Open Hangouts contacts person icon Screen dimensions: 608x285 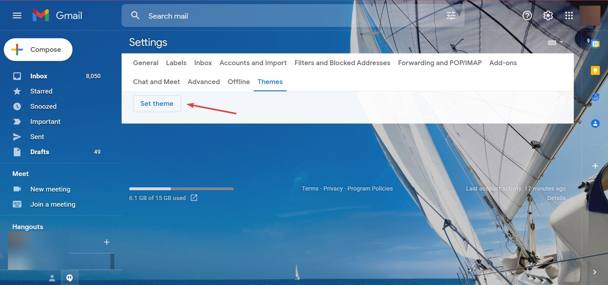click(x=52, y=278)
